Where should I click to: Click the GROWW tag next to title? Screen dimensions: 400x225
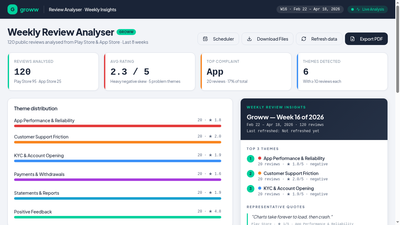[126, 32]
